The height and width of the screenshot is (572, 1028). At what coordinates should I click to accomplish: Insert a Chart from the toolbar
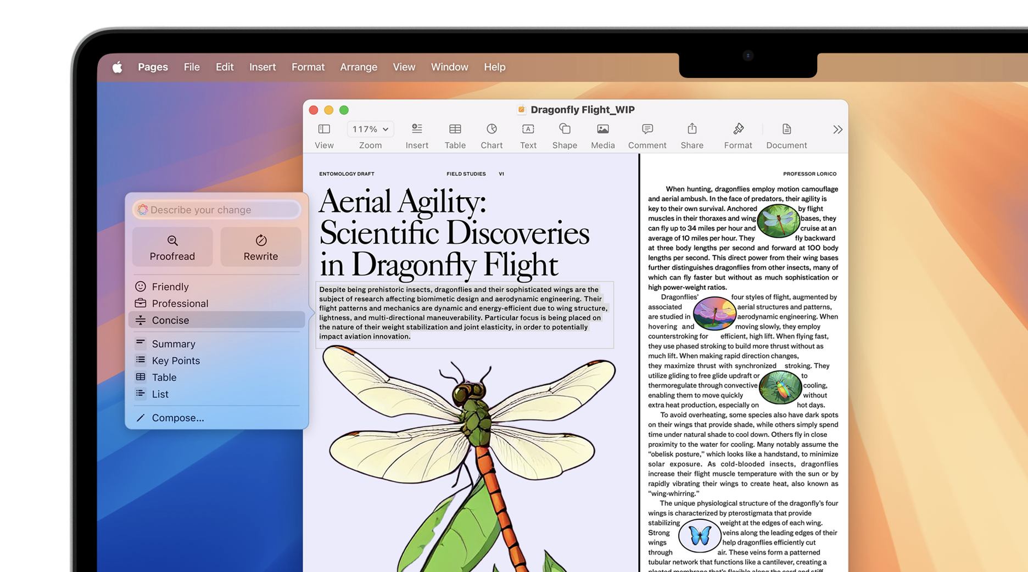491,130
